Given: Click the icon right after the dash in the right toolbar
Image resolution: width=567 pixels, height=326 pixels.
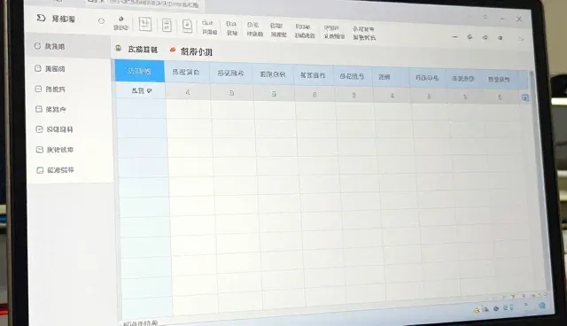Looking at the screenshot, I should (470, 37).
